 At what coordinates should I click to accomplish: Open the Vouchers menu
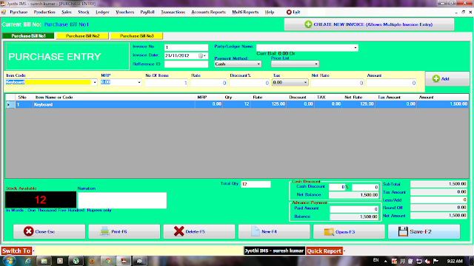pyautogui.click(x=125, y=12)
